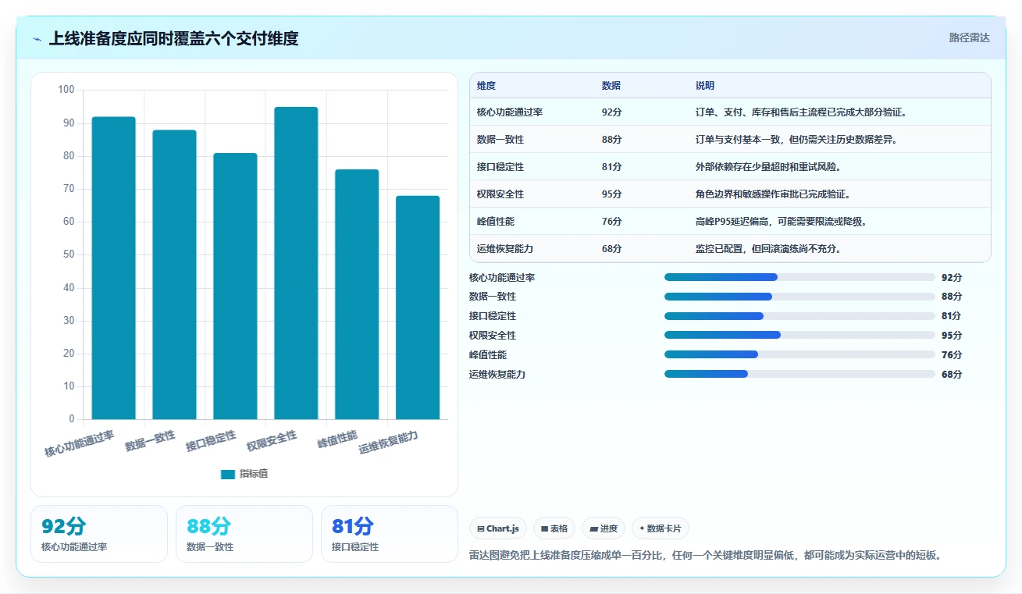Click the 峰值性能 bar in chart
Image resolution: width=1022 pixels, height=594 pixels.
357,294
